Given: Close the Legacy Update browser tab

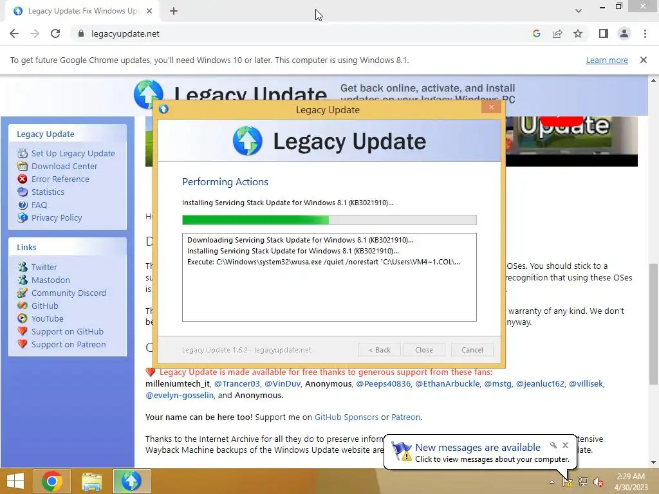Looking at the screenshot, I should (149, 11).
